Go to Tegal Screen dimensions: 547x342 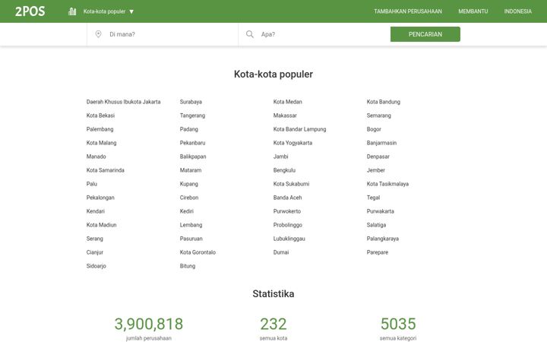pyautogui.click(x=373, y=197)
